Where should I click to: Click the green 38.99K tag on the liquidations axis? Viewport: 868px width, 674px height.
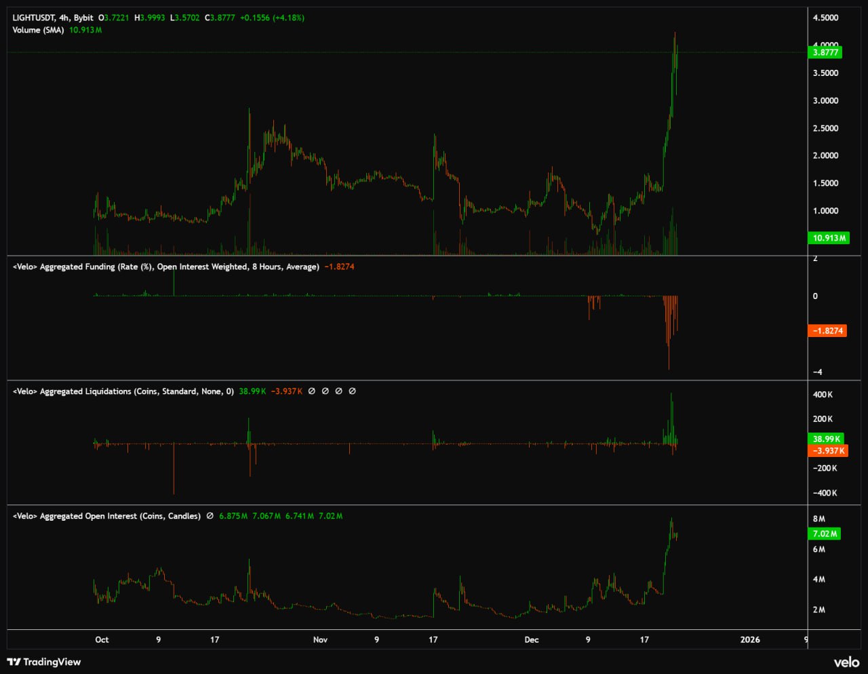[826, 439]
